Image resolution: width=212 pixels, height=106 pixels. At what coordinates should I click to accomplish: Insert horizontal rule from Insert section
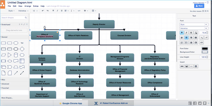[x=191, y=66]
